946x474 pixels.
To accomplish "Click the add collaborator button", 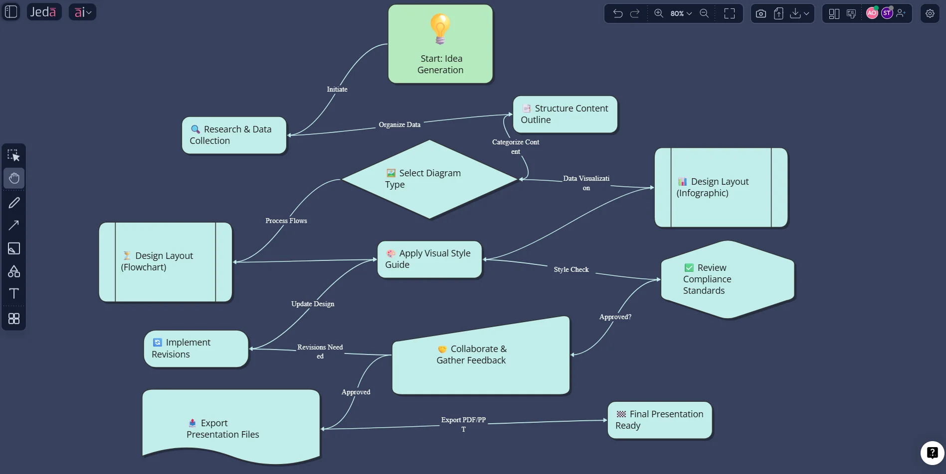I will [901, 13].
